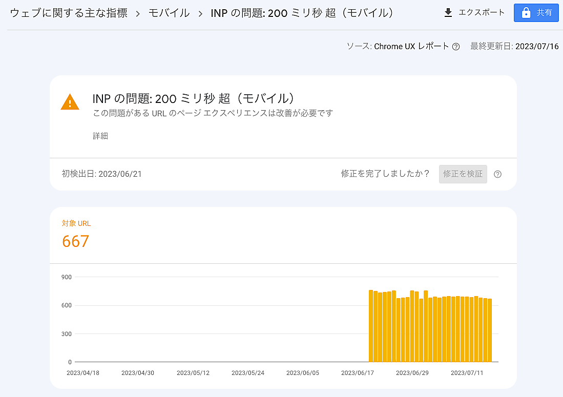Click the export download arrow icon
This screenshot has width=563, height=397.
448,13
